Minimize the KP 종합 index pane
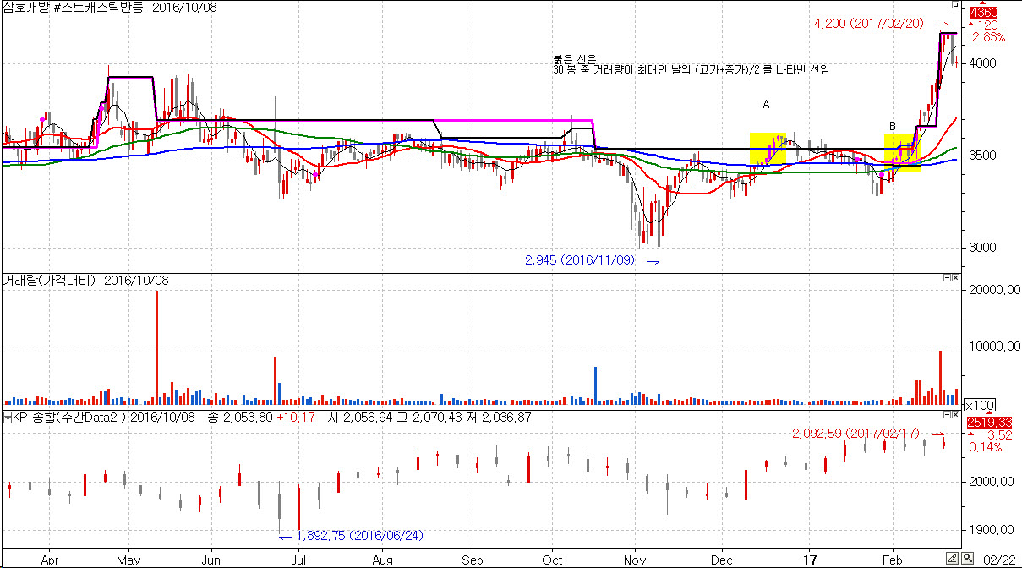The width and height of the screenshot is (1022, 568). (947, 416)
